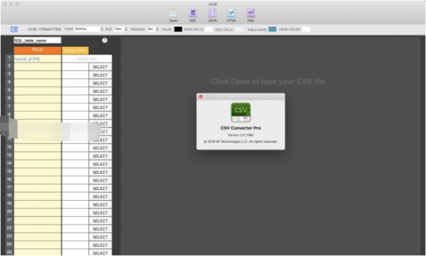The height and width of the screenshot is (256, 426).
Task: Open SELECT data type for row 8
Action: 100,116
